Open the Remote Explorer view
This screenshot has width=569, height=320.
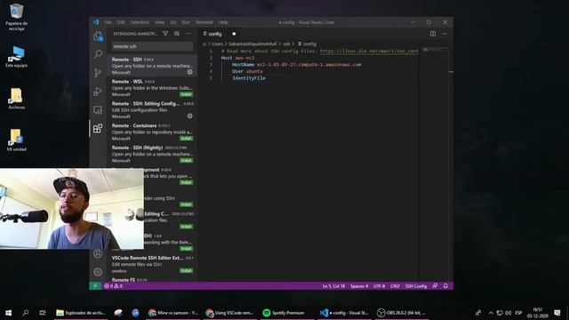pyautogui.click(x=98, y=109)
